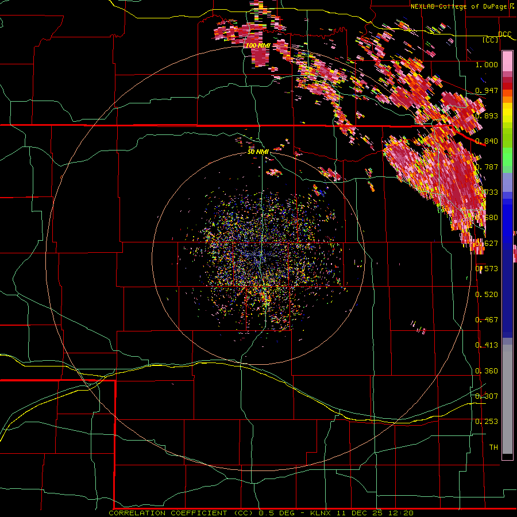Select the 0.947 scale value
The height and width of the screenshot is (517, 517).
[x=487, y=90]
